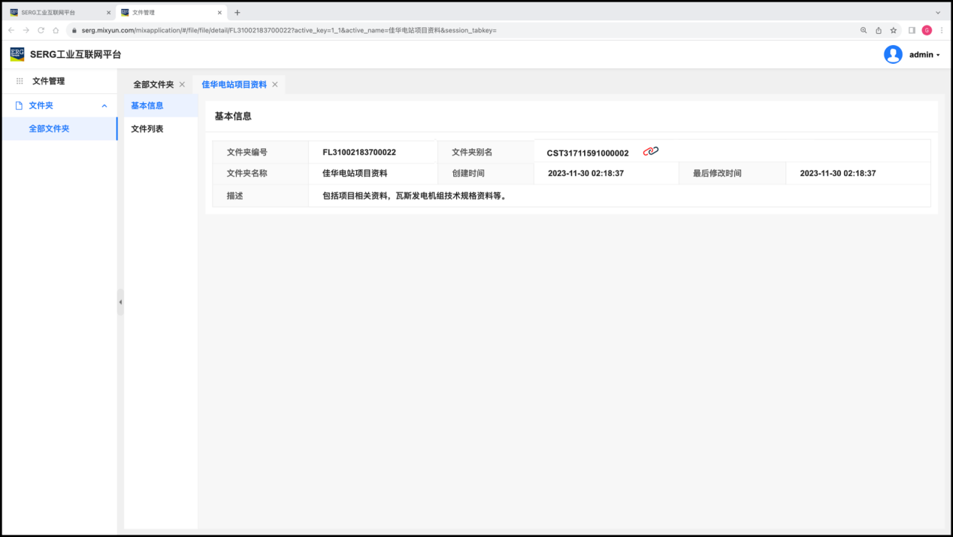Image resolution: width=953 pixels, height=537 pixels.
Task: Click the browser reload page icon
Action: tap(41, 30)
